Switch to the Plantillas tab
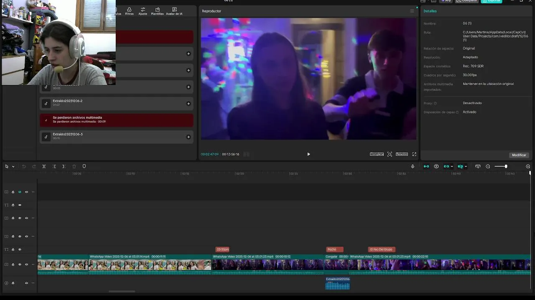Screen dimensions: 535x300 (157, 11)
